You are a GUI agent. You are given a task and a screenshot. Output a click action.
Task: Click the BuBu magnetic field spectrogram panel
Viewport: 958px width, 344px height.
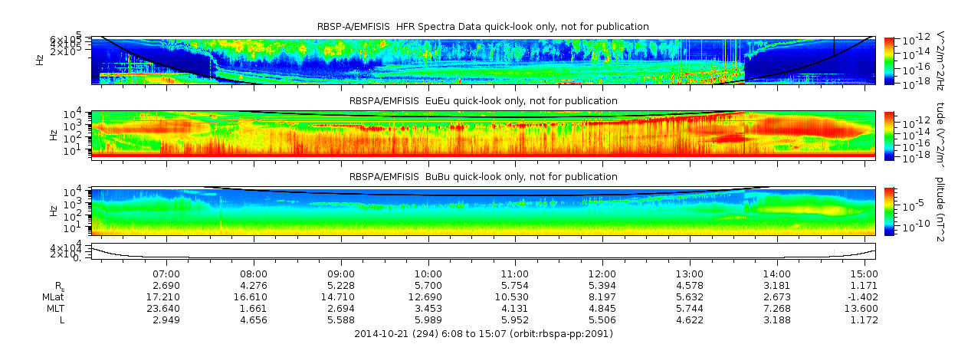483,211
